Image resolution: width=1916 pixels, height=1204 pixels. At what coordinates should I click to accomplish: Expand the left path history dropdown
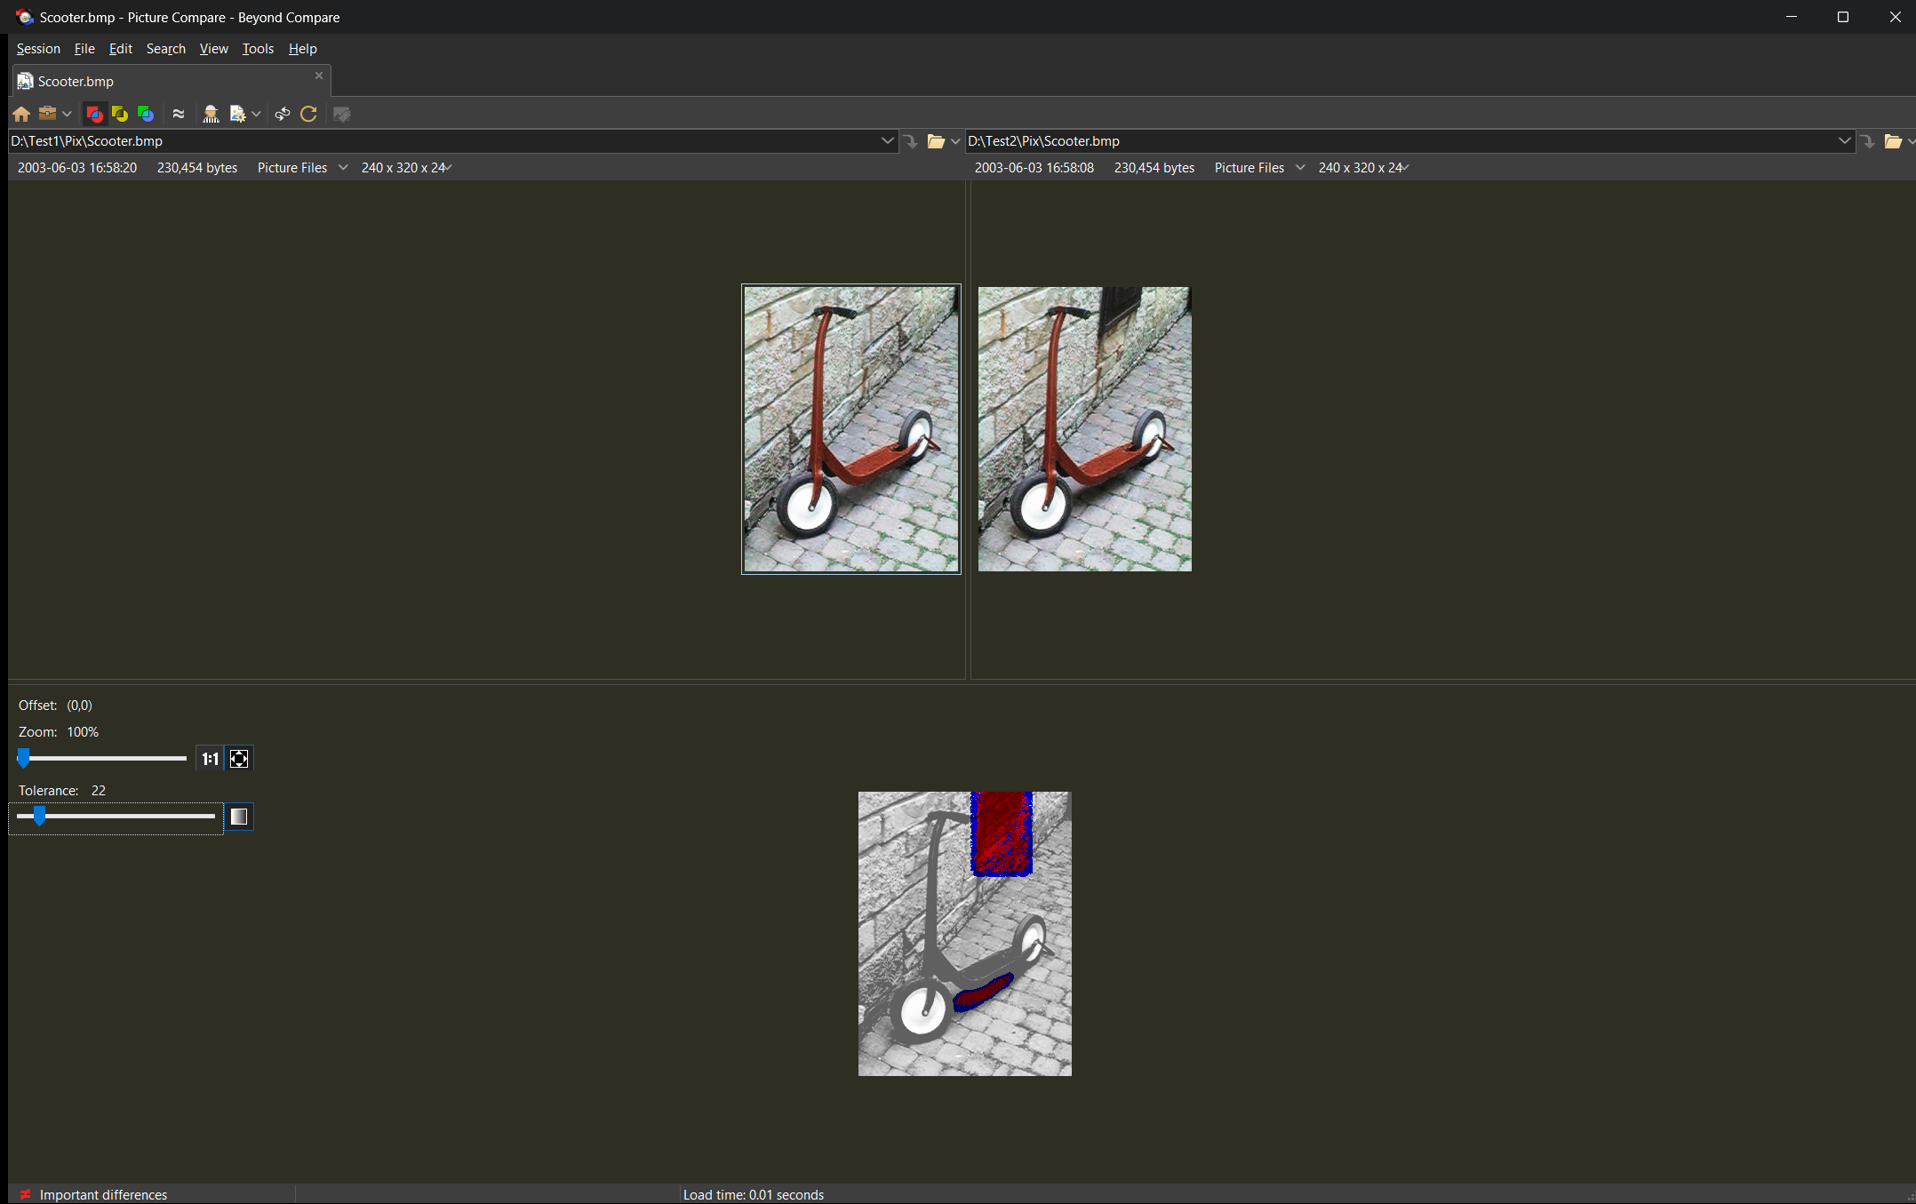[x=887, y=141]
